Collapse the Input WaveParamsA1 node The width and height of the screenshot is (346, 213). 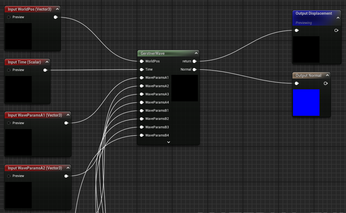pos(68,115)
